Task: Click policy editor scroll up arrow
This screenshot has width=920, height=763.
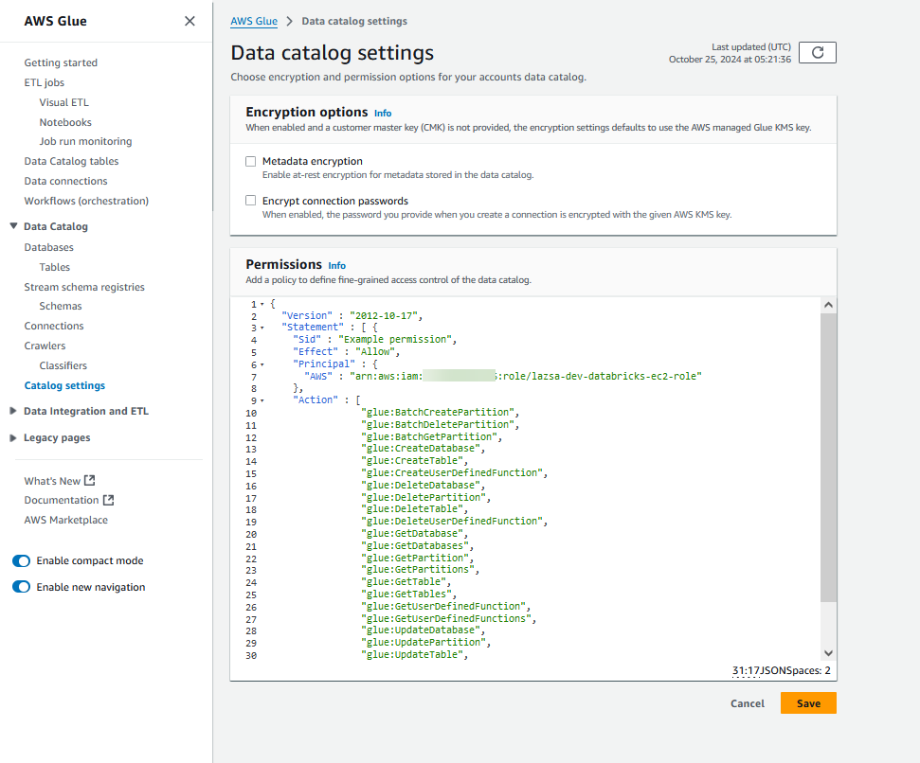Action: point(828,305)
